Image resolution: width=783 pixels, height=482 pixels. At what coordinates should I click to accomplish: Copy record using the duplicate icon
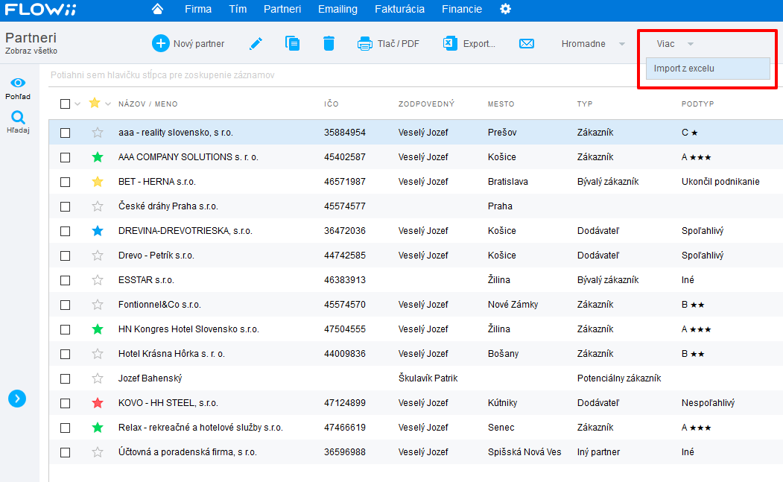point(292,43)
